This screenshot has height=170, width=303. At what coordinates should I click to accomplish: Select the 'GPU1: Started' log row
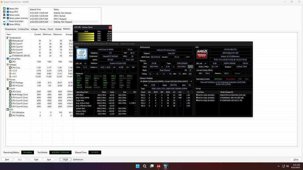pyautogui.click(x=64, y=16)
